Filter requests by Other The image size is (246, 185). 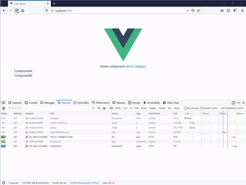click(x=176, y=108)
